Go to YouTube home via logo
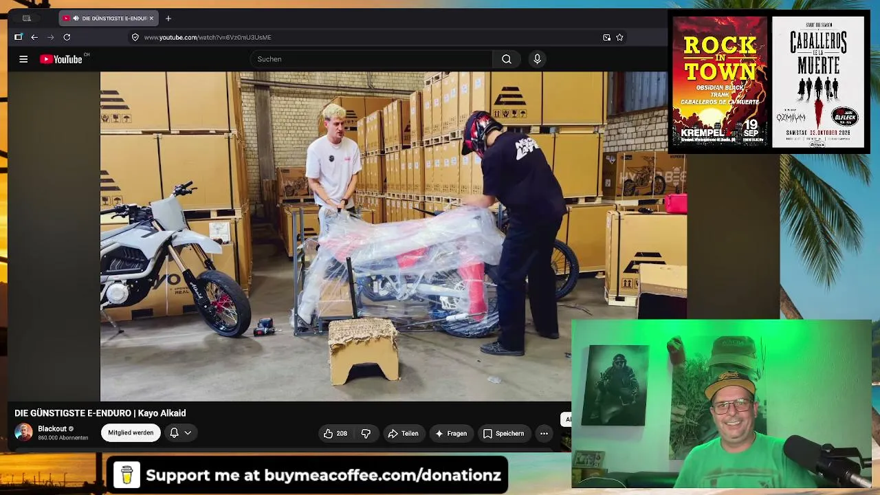The height and width of the screenshot is (495, 880). pyautogui.click(x=61, y=59)
